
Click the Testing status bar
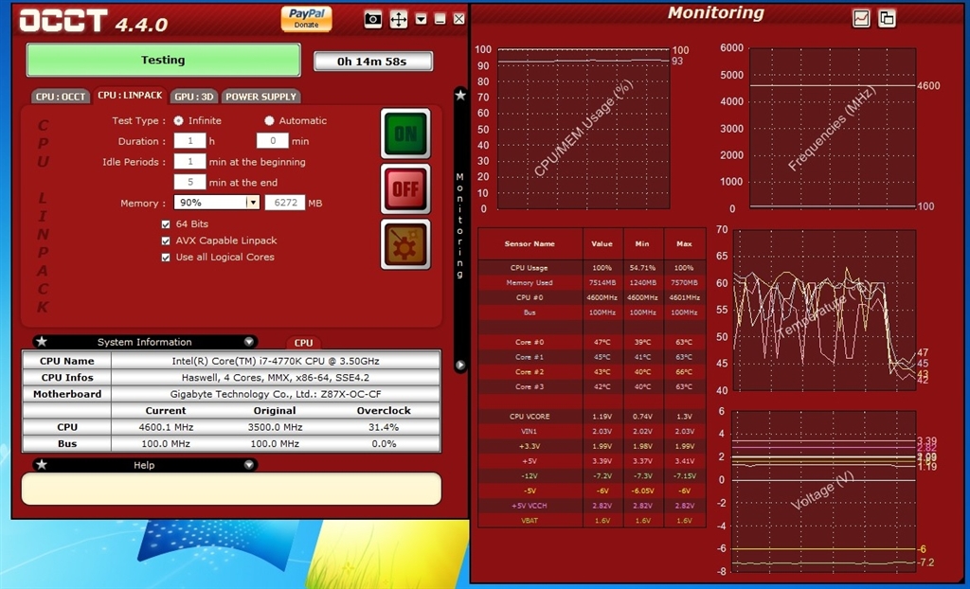coord(163,60)
